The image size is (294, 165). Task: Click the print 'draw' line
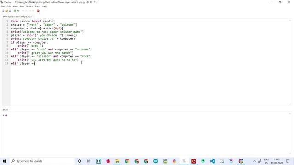coord(30,46)
